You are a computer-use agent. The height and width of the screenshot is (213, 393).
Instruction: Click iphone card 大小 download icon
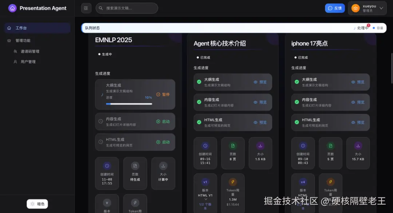(358, 146)
